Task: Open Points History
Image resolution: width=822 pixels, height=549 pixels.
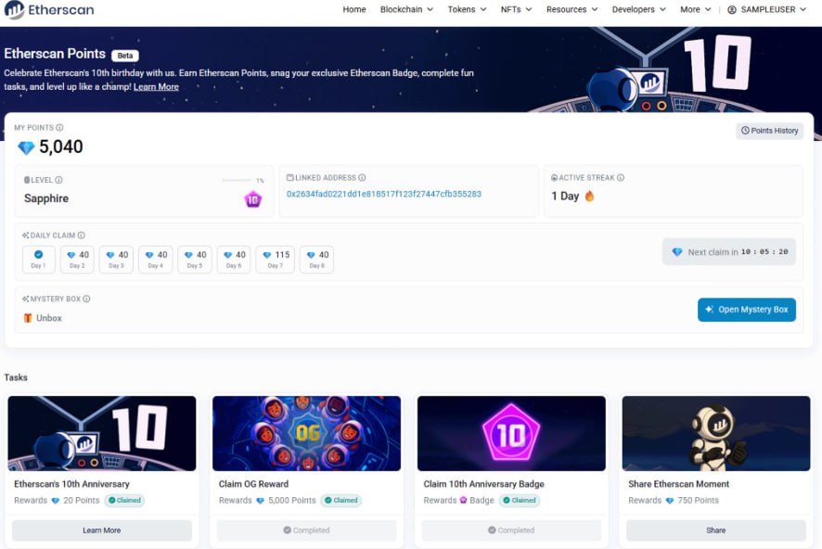Action: click(x=769, y=131)
